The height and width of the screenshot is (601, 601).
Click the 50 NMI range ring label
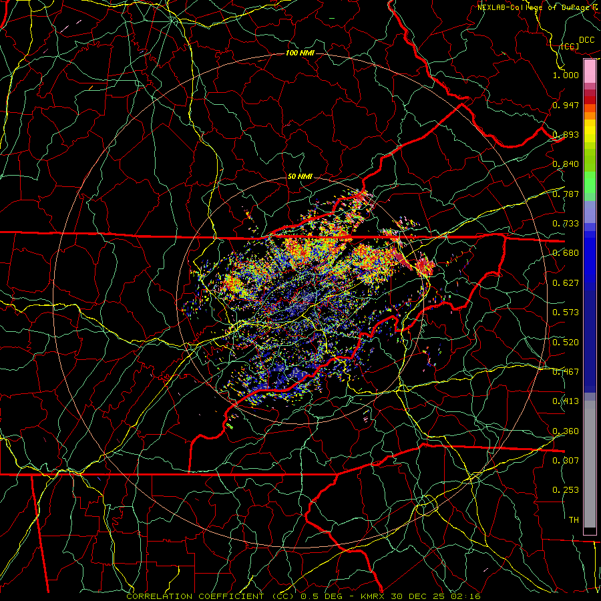point(300,177)
